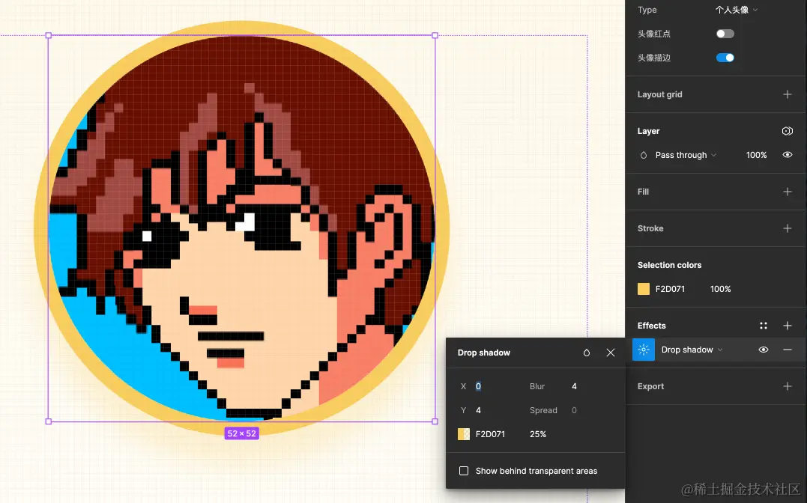Edit the shadow Blur value
This screenshot has width=807, height=503.
575,386
